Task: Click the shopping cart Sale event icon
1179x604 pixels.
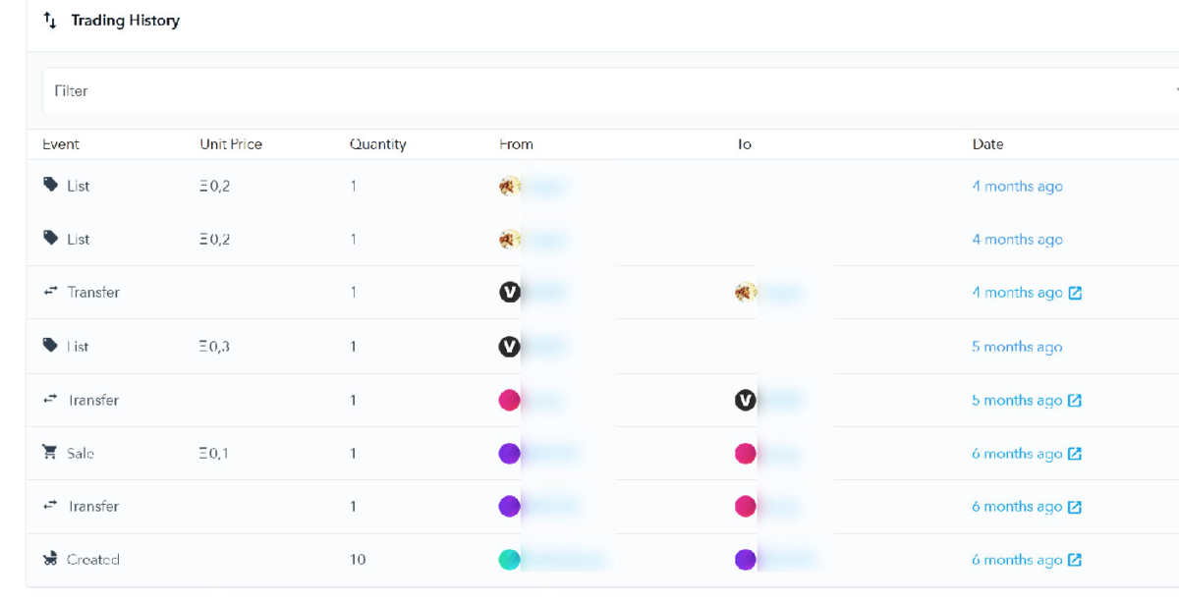Action: coord(50,453)
